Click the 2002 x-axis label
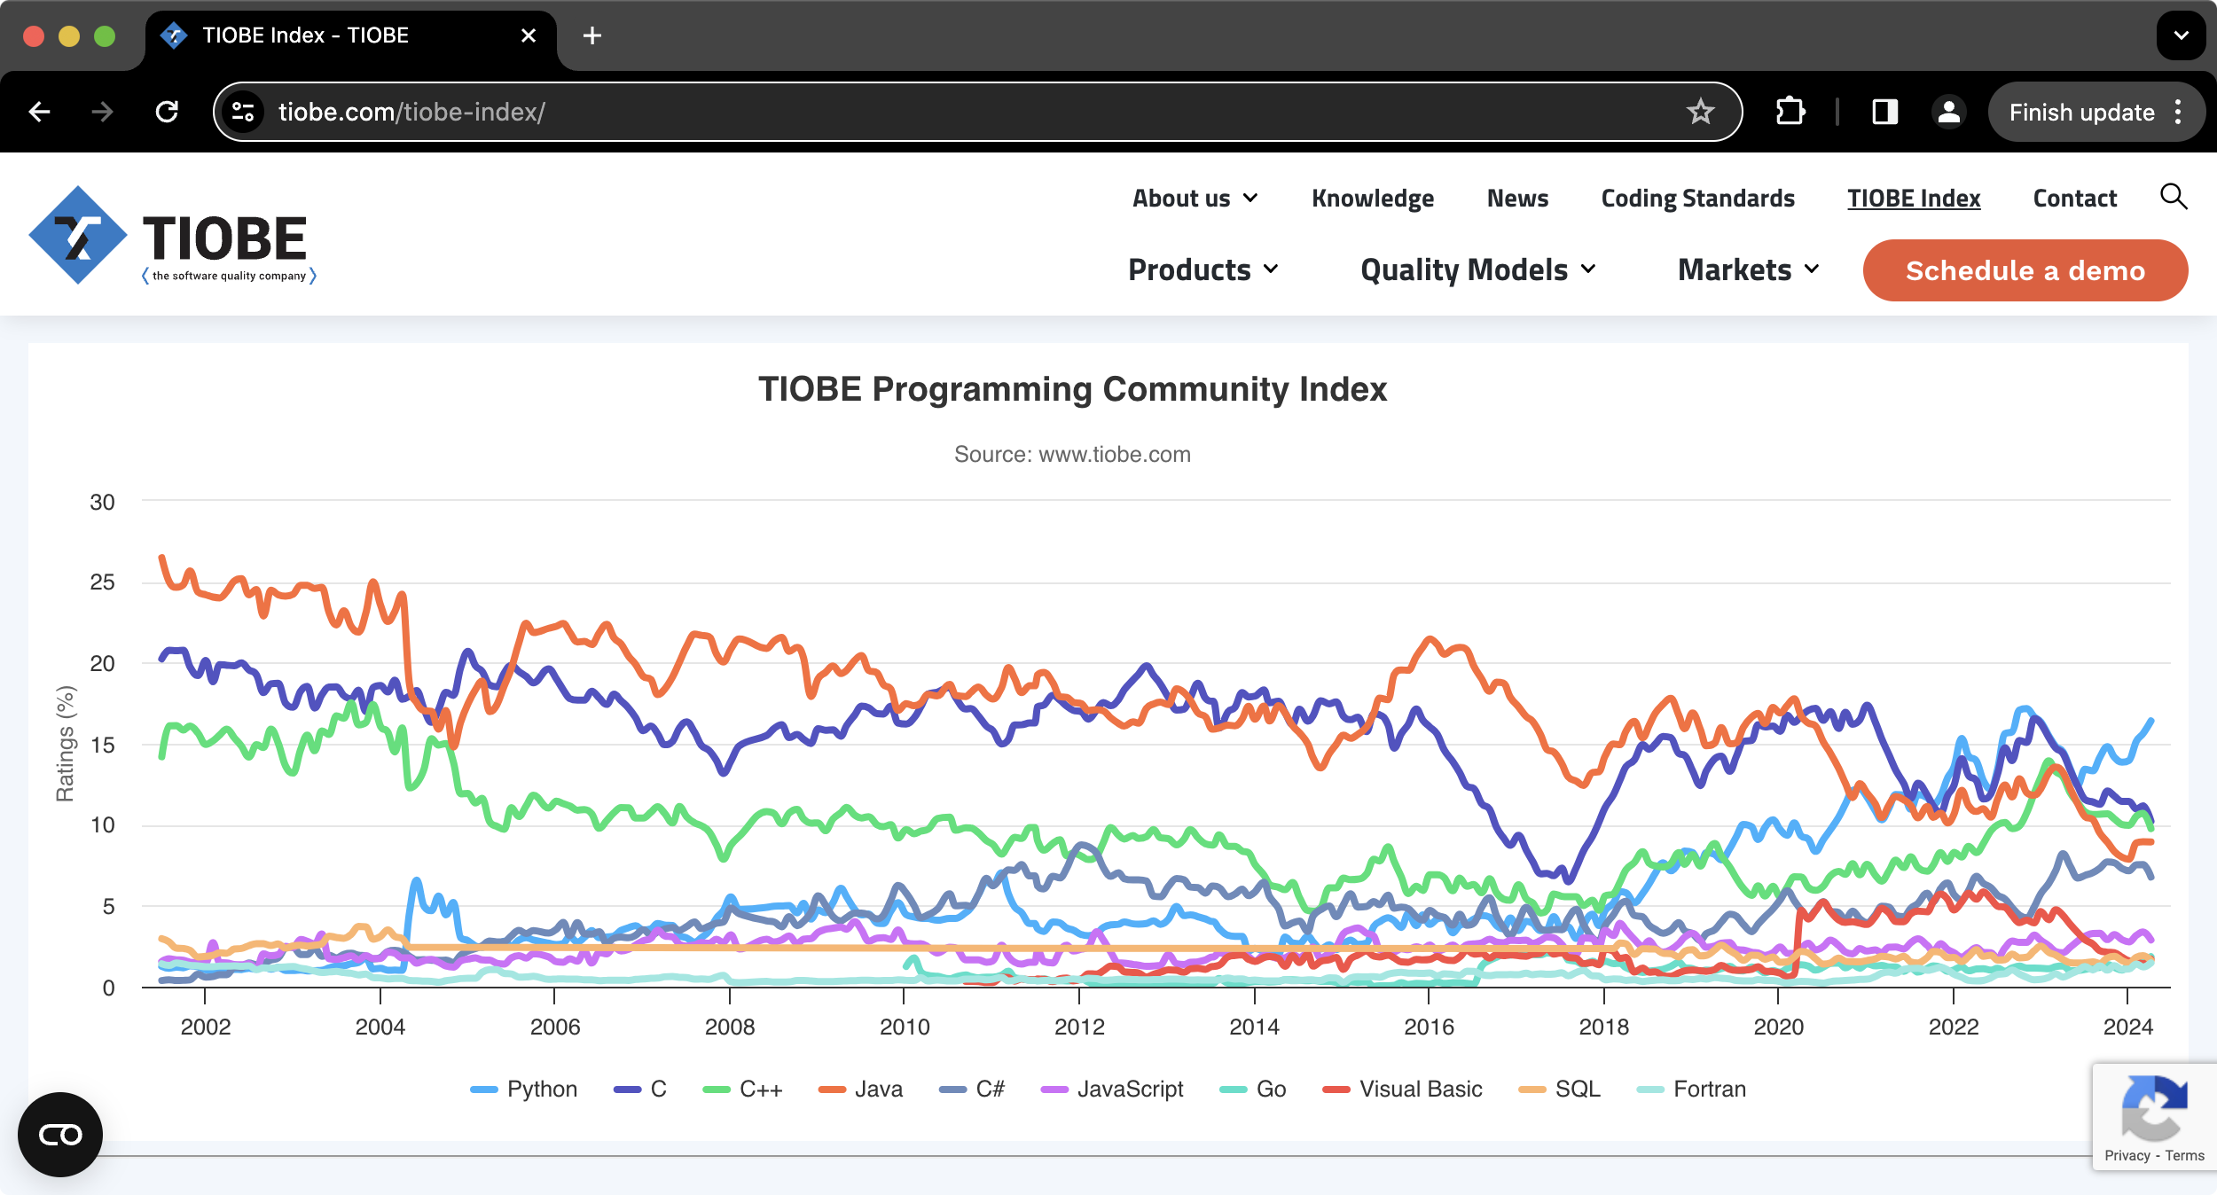 tap(206, 1027)
